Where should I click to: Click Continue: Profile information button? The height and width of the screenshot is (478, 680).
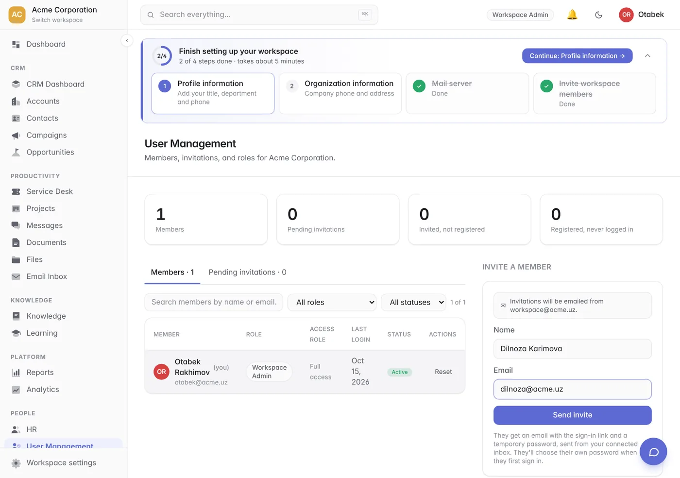point(577,56)
